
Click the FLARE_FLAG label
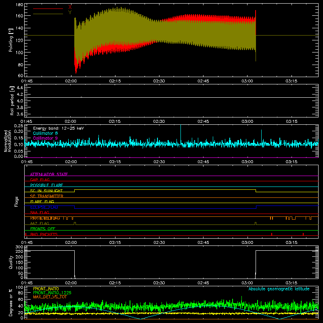coord(42,201)
